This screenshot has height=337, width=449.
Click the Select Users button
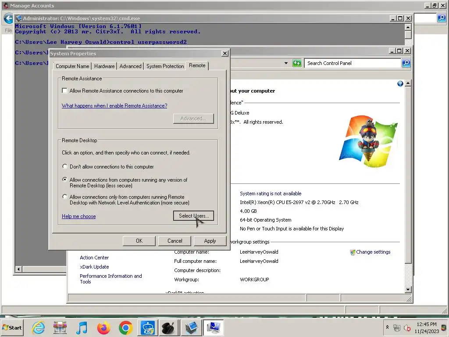[193, 216]
